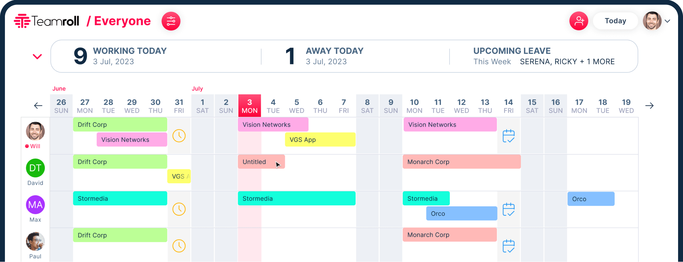Screen dimensions: 683x262
Task: Open SERENA, RICKY + 1 MORE leave details
Action: (x=567, y=62)
